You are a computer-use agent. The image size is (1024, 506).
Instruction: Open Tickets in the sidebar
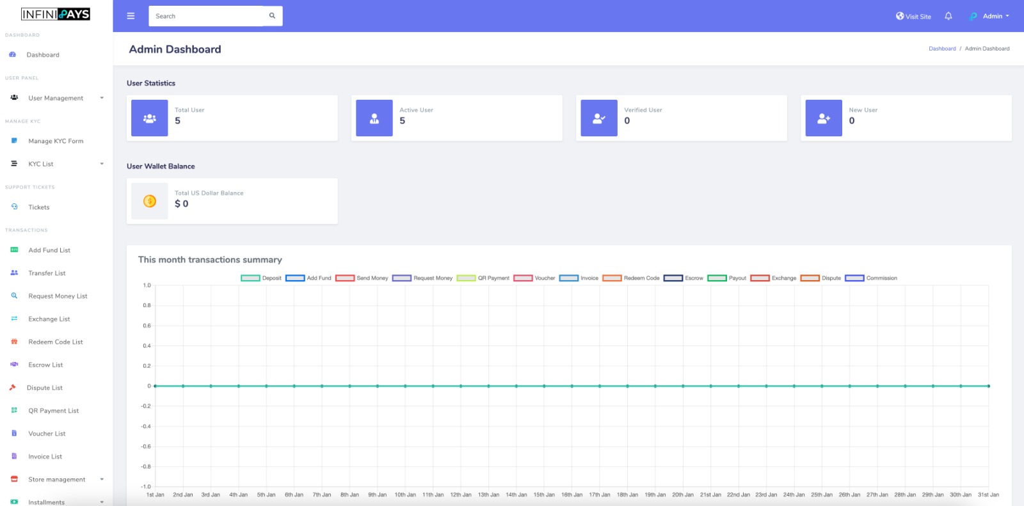pos(38,207)
